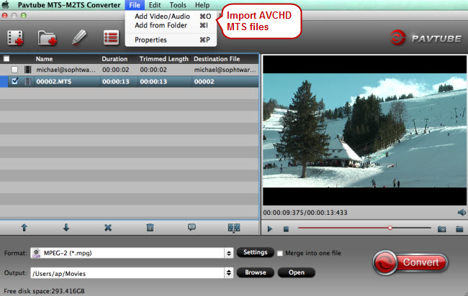
Task: Enable Merge into one file
Action: (x=279, y=254)
